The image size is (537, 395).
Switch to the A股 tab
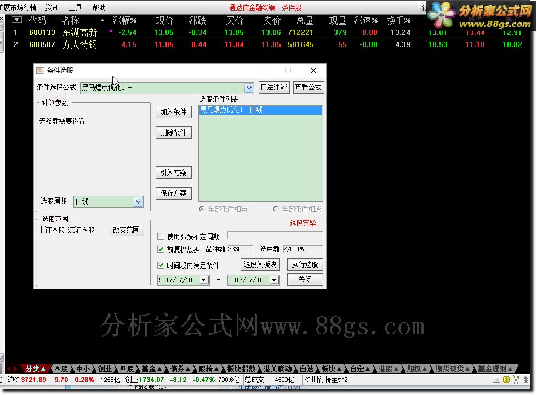[x=61, y=369]
